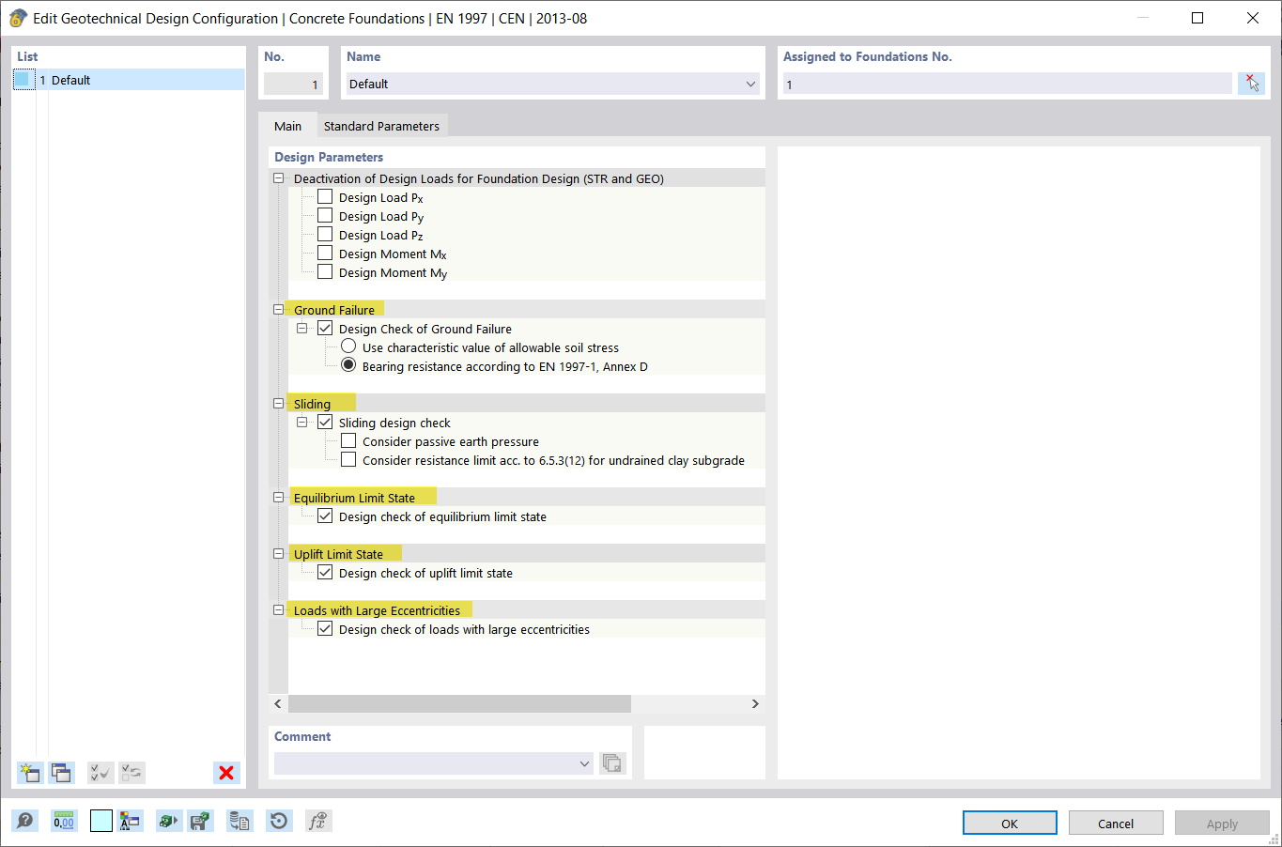Delete the selected configuration with red X

click(x=226, y=773)
